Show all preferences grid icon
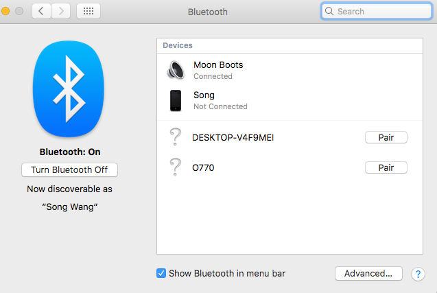 click(88, 11)
